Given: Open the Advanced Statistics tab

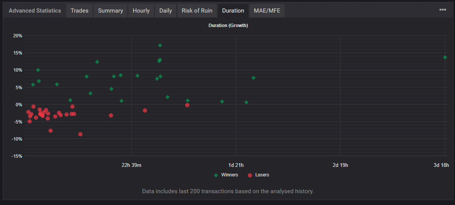Looking at the screenshot, I should tap(35, 11).
